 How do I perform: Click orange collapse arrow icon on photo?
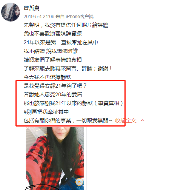pos(79,182)
